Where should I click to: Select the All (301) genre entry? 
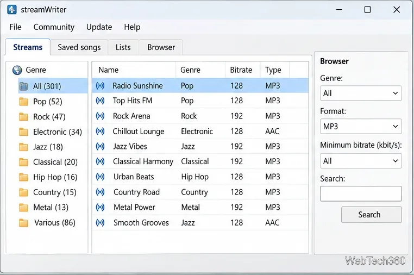pos(47,86)
